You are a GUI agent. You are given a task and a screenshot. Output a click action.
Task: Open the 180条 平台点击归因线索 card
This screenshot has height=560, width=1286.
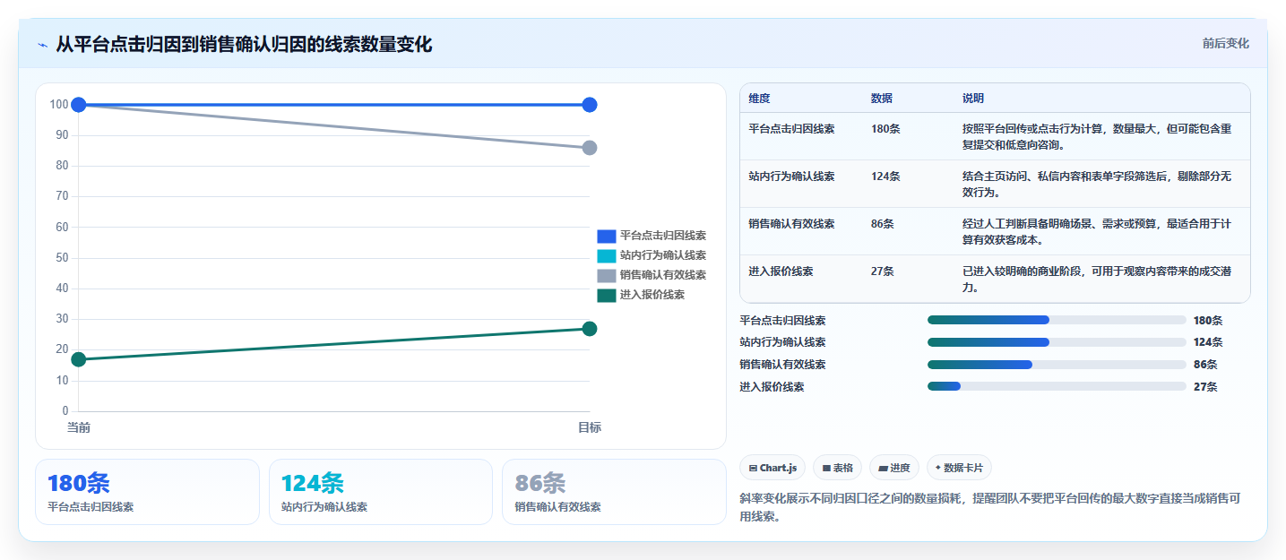click(x=147, y=492)
